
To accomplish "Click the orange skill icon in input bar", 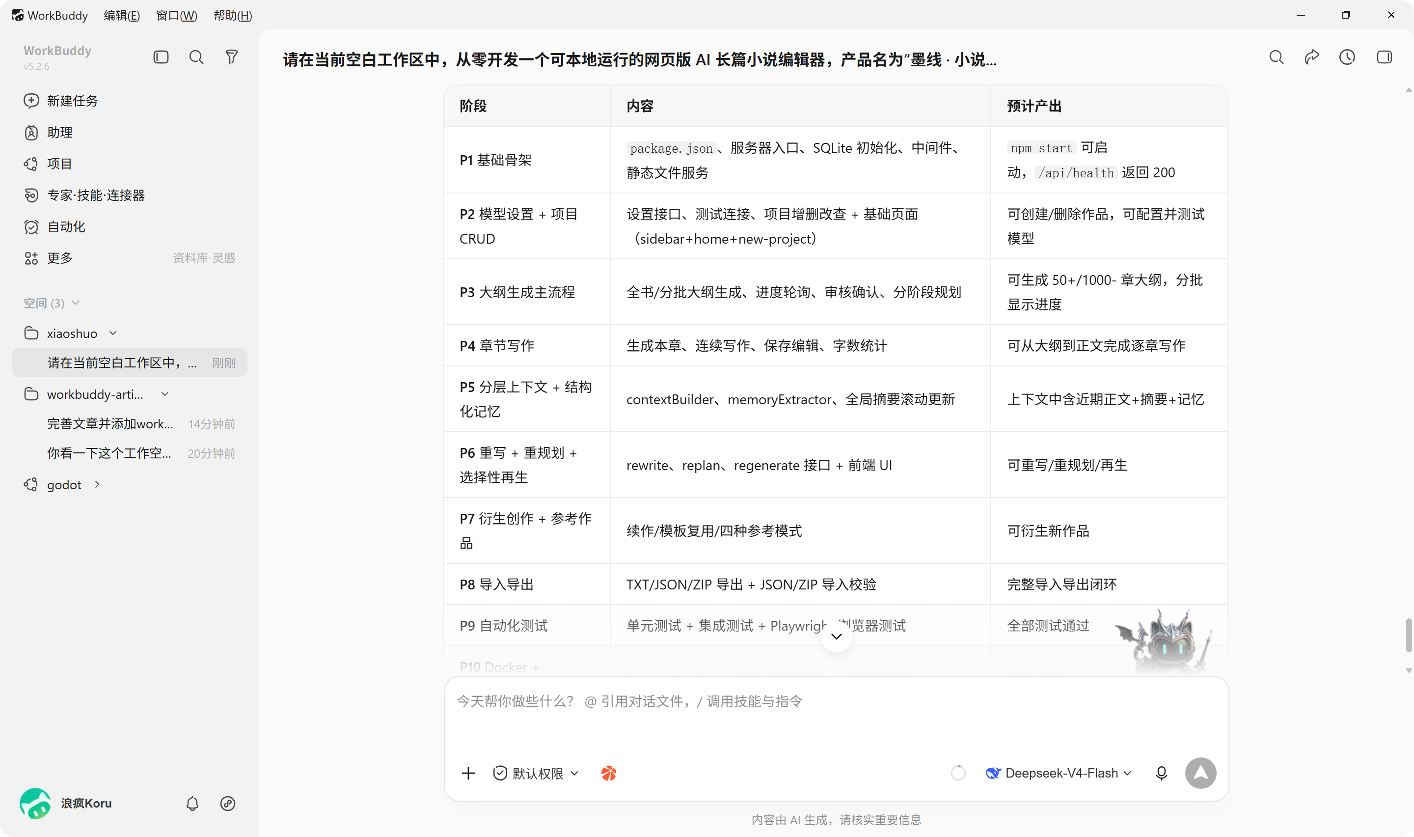I will pos(609,773).
